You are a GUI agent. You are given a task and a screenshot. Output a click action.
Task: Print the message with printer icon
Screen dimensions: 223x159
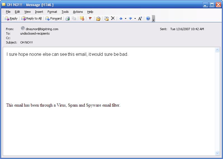(68, 18)
